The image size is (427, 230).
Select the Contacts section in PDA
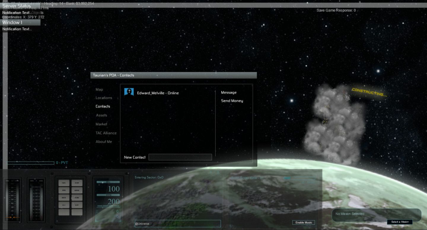point(103,106)
